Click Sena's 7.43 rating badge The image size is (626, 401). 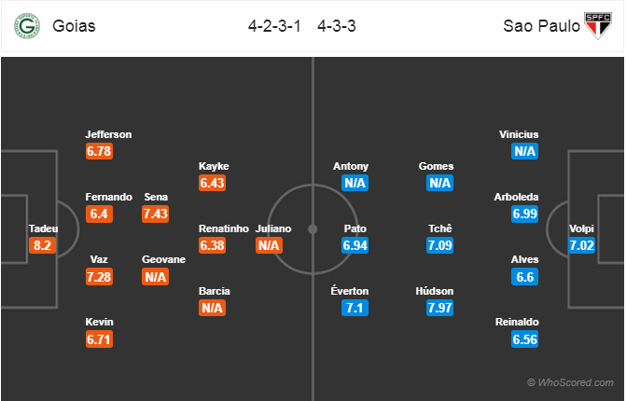tap(155, 214)
